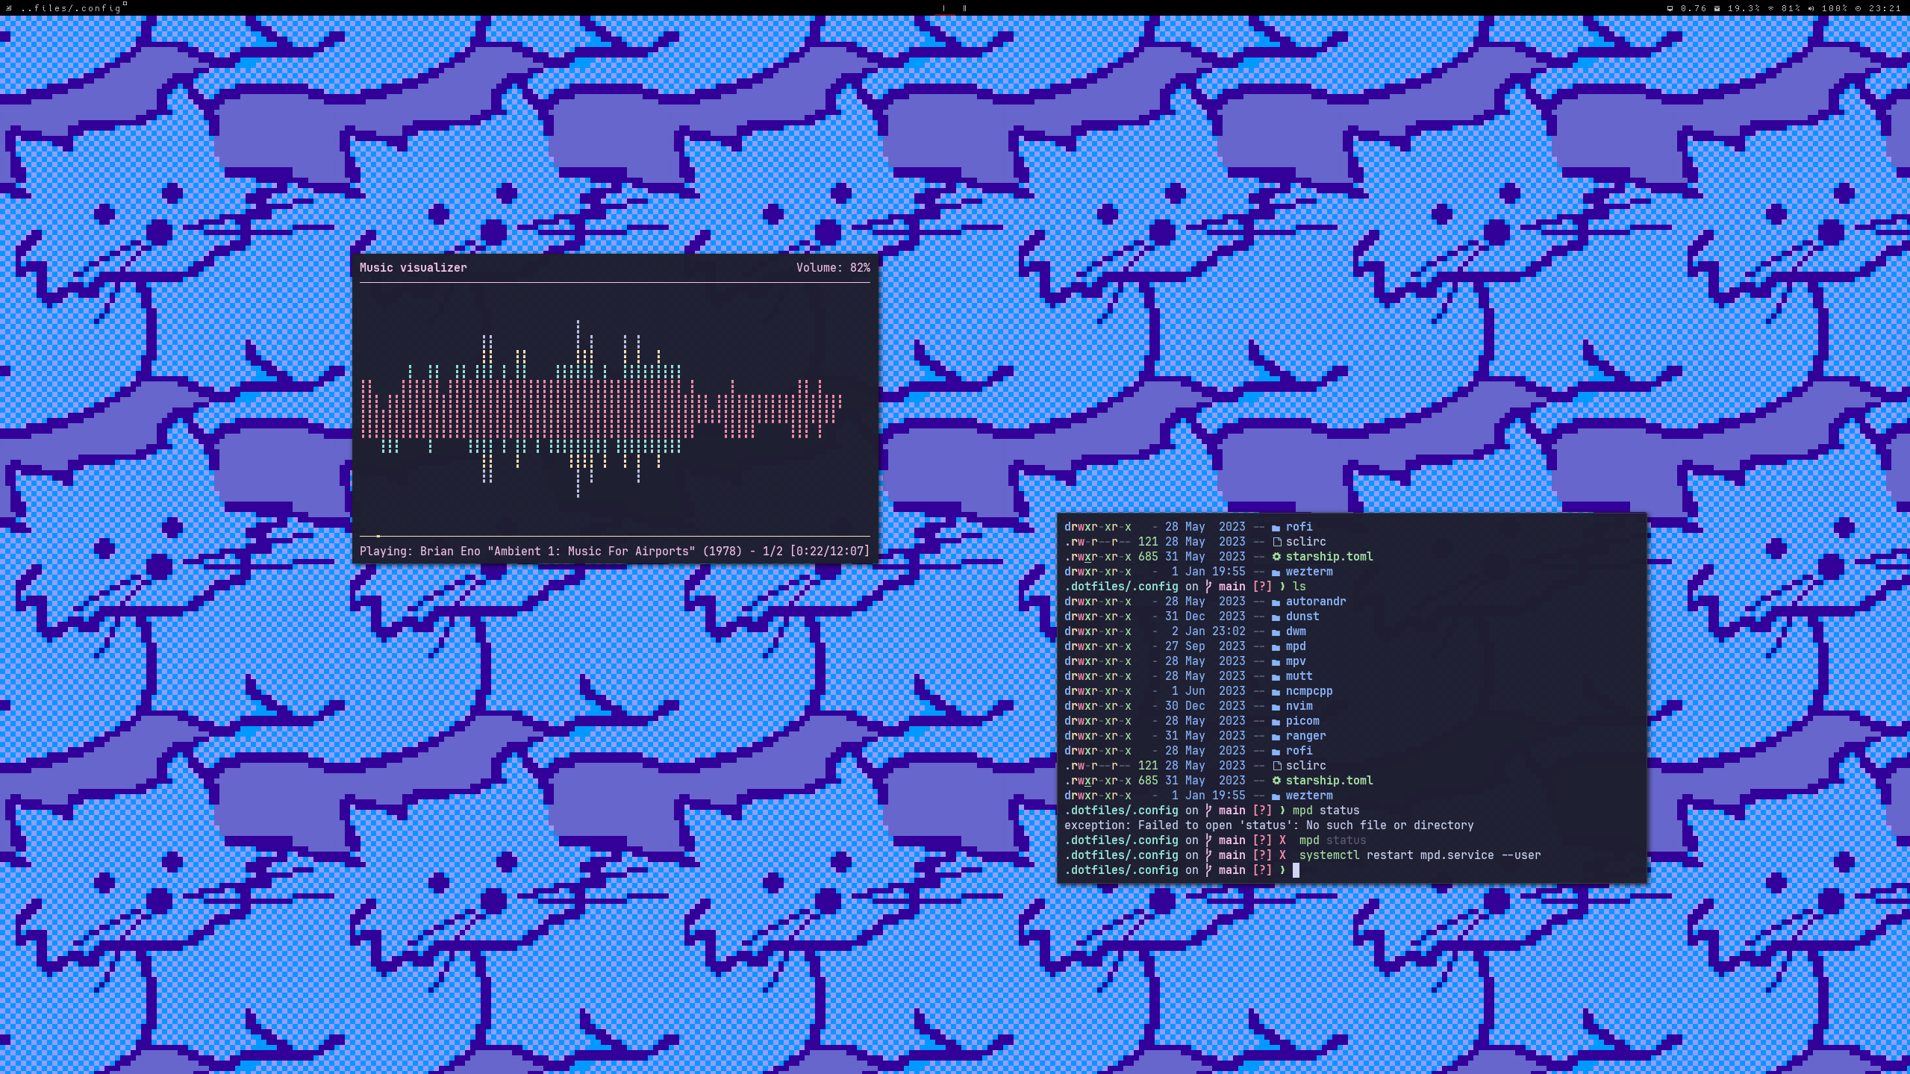Click the Music visualizer title text

[413, 267]
